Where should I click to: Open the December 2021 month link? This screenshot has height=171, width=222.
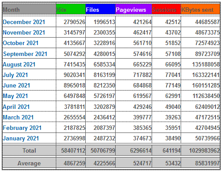pos(24,22)
